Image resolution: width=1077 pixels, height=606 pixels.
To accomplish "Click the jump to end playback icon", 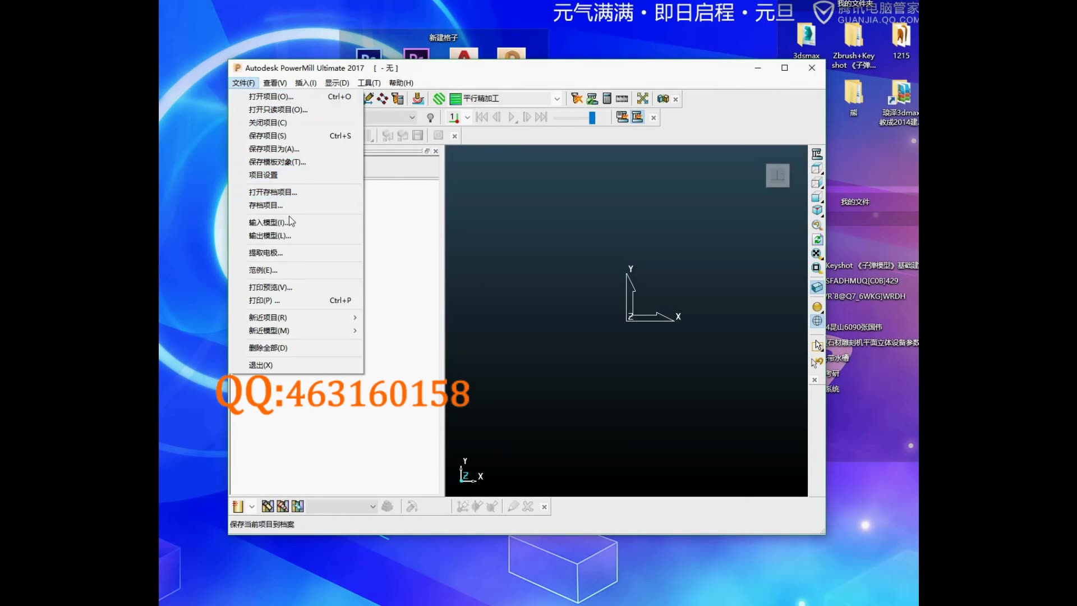I will (x=542, y=117).
